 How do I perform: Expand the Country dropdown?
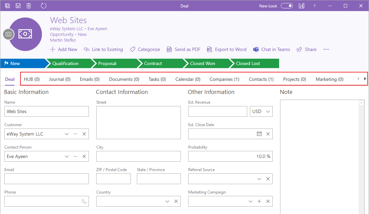[167, 201]
